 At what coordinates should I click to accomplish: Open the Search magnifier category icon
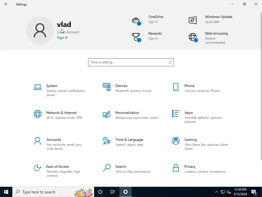[107, 168]
